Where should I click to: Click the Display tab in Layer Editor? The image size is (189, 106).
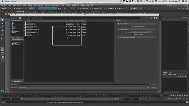[x=165, y=73]
